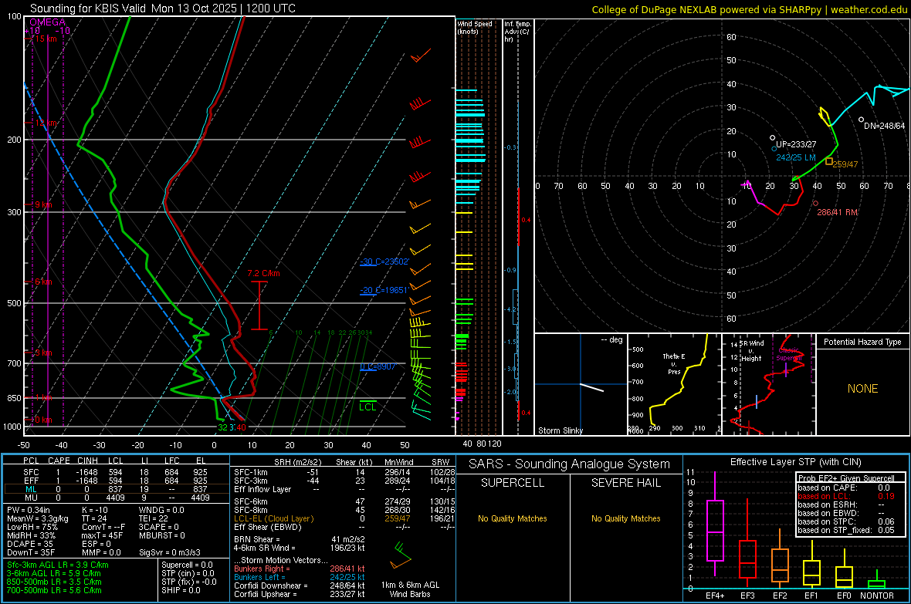
Task: Click the Corfidi Downshear = 248/64 kt row
Action: click(300, 585)
